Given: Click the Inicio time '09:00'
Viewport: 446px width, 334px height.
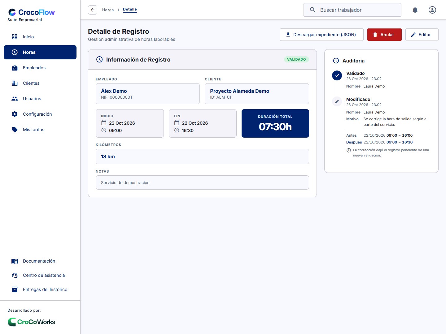Looking at the screenshot, I should click(115, 131).
